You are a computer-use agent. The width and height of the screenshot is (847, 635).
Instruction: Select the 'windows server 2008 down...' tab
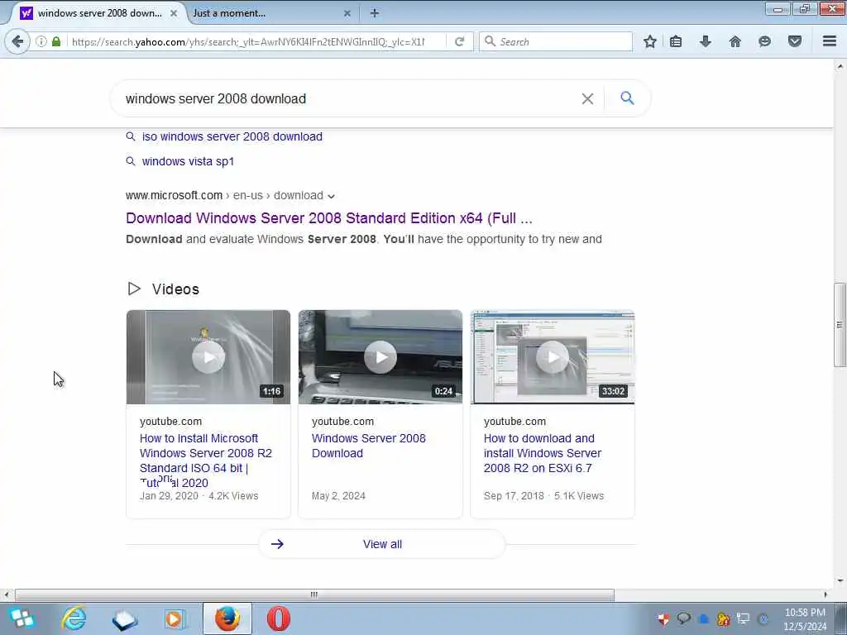[99, 13]
